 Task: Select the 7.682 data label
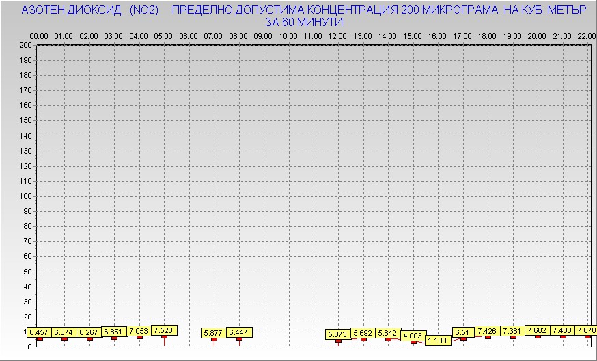point(538,330)
